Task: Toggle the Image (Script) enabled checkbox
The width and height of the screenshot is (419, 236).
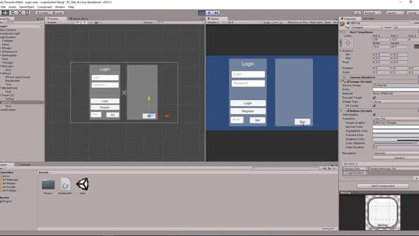Action: pyautogui.click(x=348, y=81)
